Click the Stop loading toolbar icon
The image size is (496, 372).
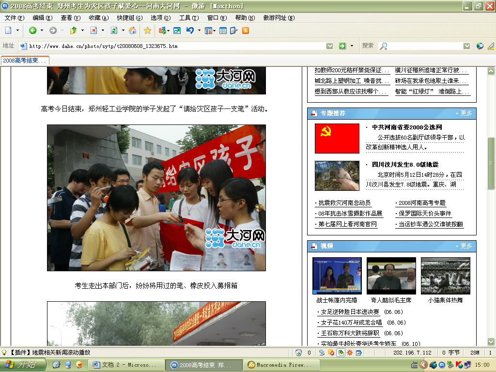point(93,31)
